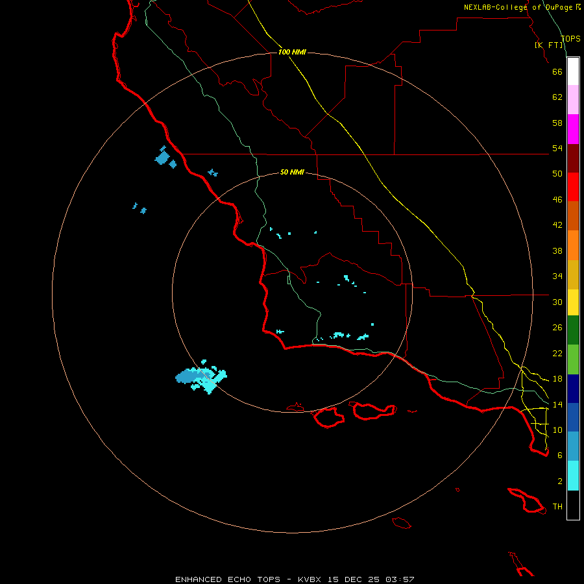
Task: Click the bright red legend swatch
Action: (573, 187)
